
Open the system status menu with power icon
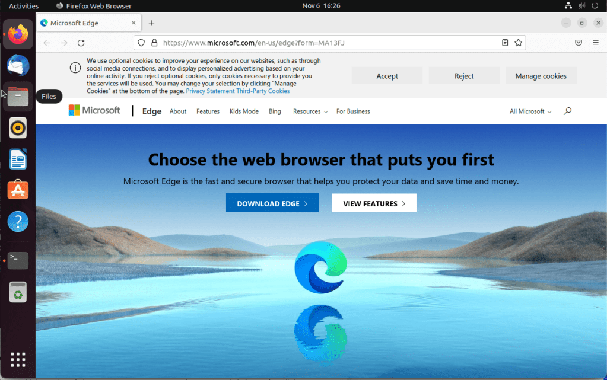pos(595,6)
